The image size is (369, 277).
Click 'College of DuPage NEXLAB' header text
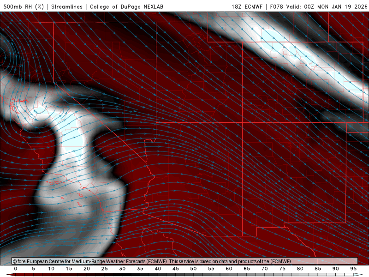click(126, 6)
